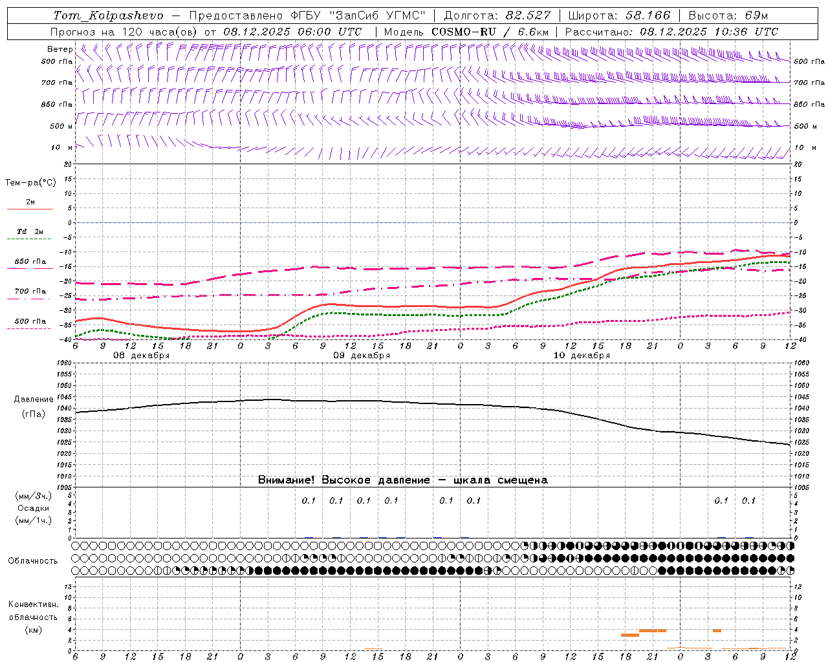The width and height of the screenshot is (828, 662).
Task: Select the Долгота: 82.527 header field
Action: coord(498,16)
